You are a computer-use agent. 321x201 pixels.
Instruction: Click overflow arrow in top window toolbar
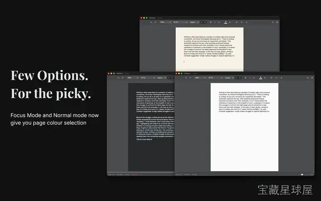247,22
